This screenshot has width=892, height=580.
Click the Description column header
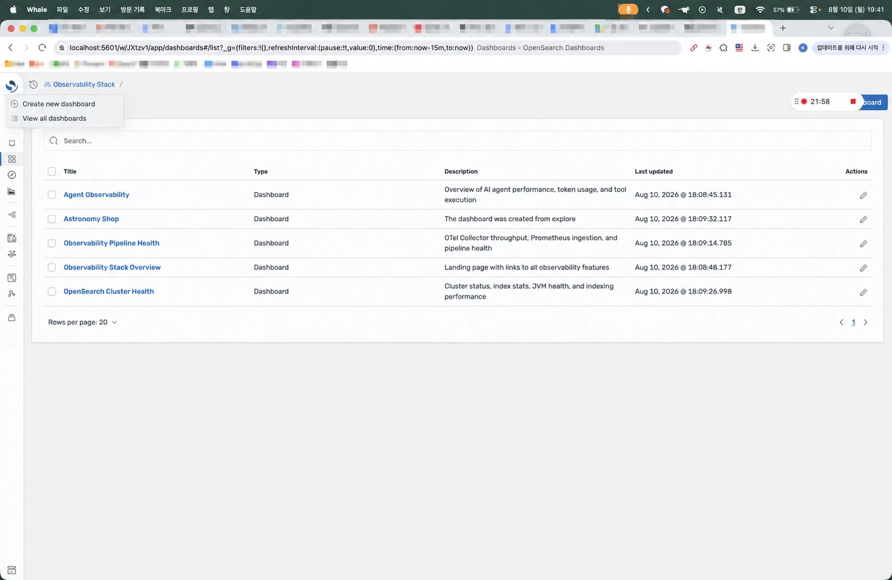pyautogui.click(x=461, y=172)
